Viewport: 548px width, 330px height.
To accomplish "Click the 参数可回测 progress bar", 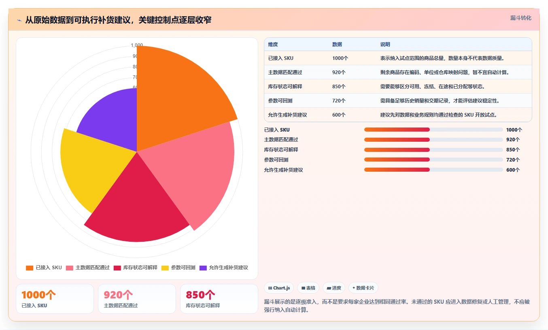I will coord(433,160).
